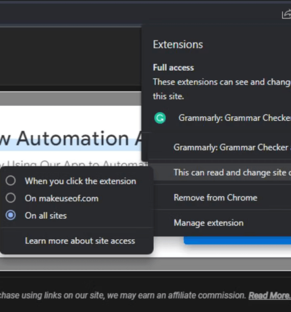
Task: Click the "Extensions" panel heading
Action: (x=178, y=44)
